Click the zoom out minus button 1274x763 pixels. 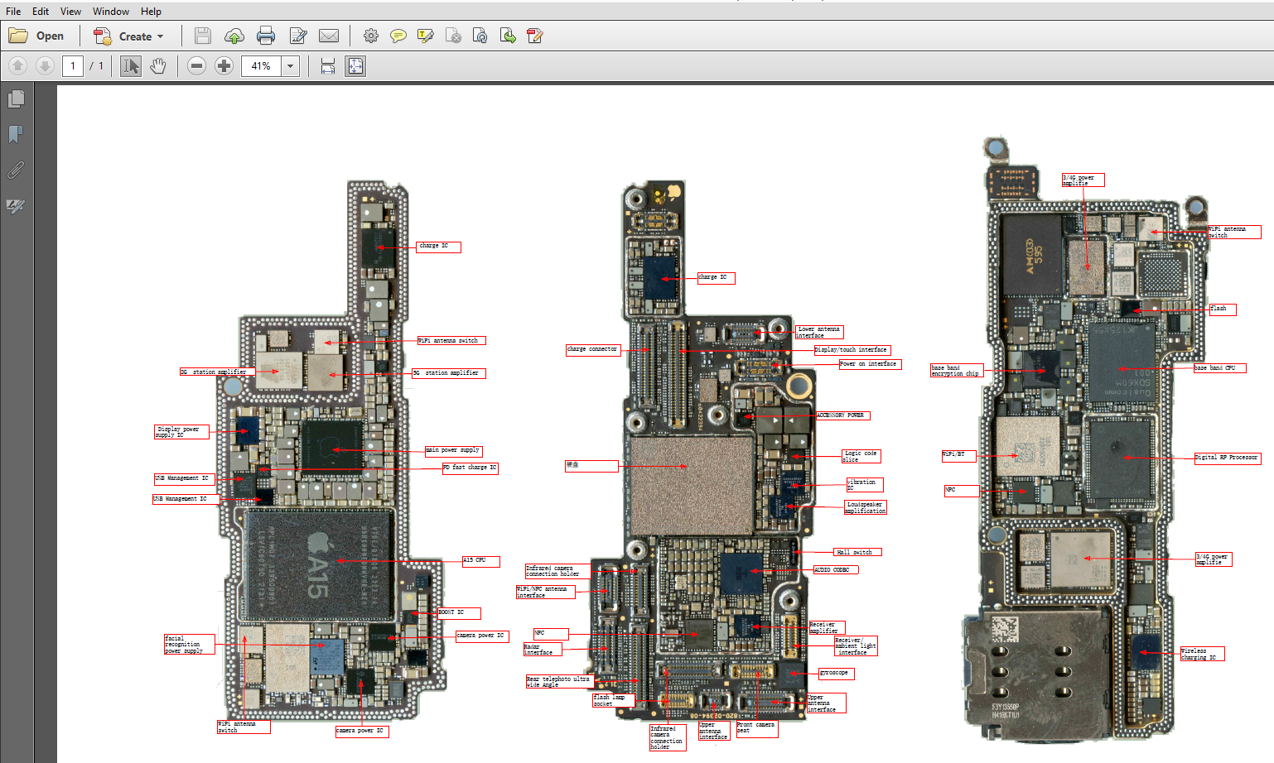click(196, 66)
